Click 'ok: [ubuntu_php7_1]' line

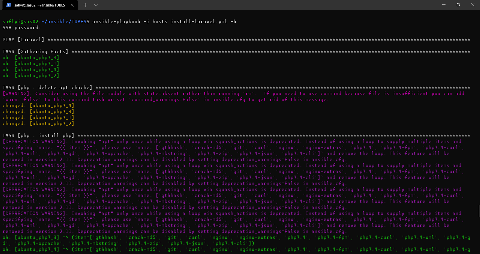(x=31, y=63)
